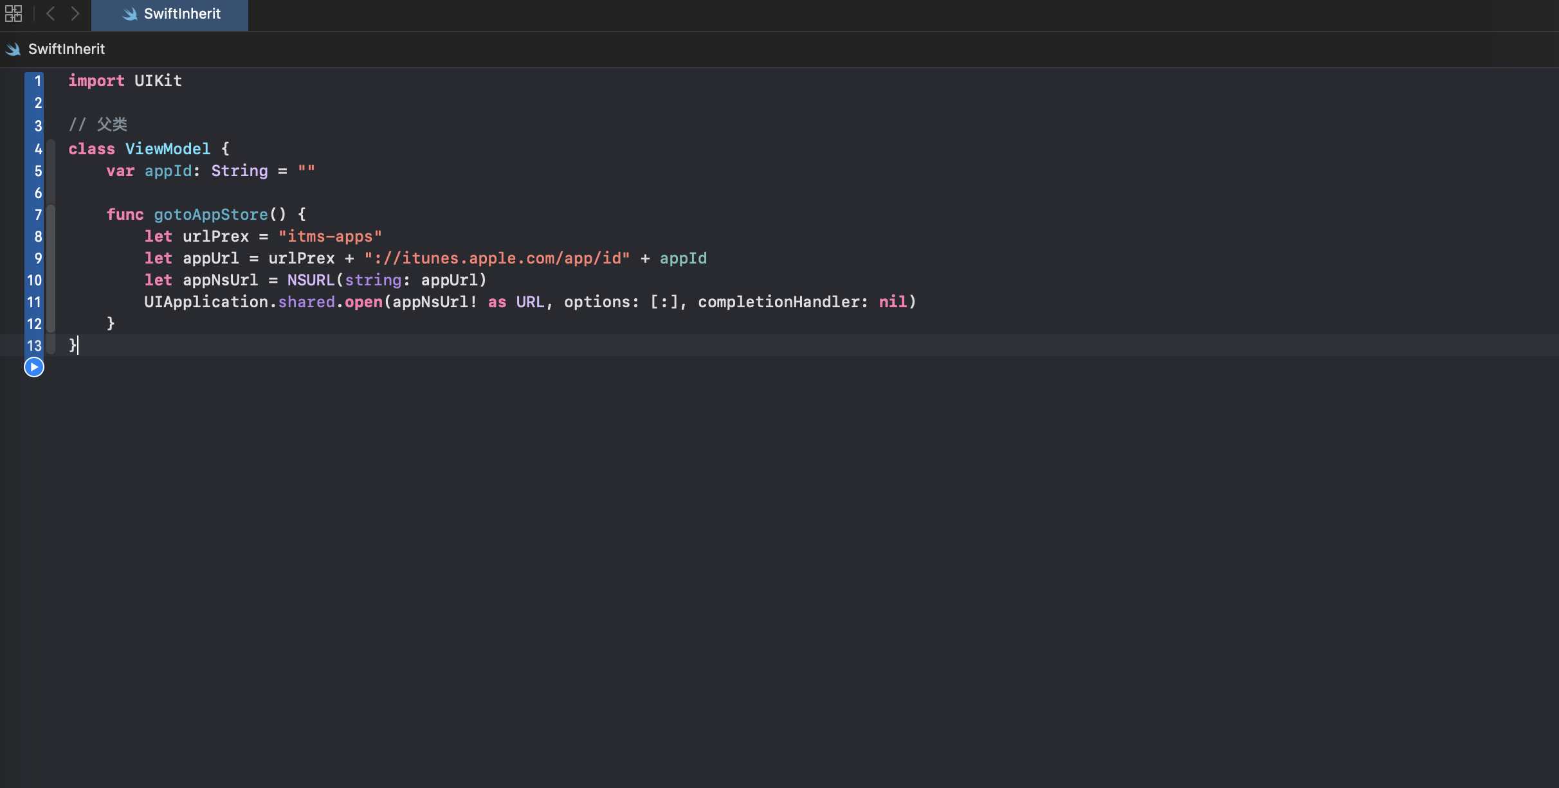Click the NSURL type on line 10
The width and height of the screenshot is (1559, 788).
310,280
